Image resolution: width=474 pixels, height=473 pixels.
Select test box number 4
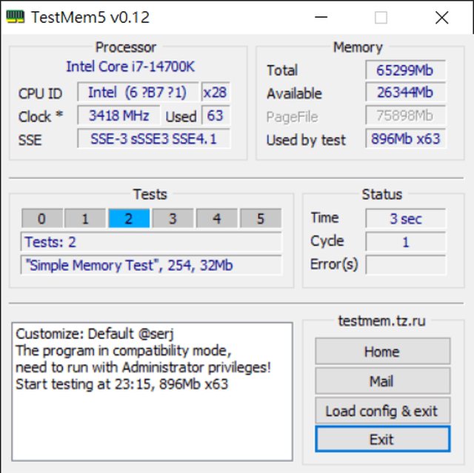pos(216,218)
